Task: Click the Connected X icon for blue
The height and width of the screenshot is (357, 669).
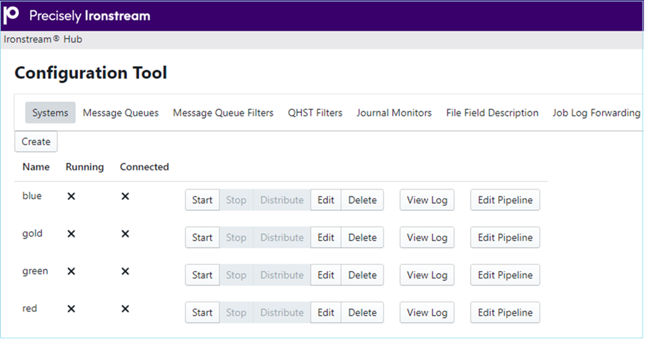Action: pos(125,196)
